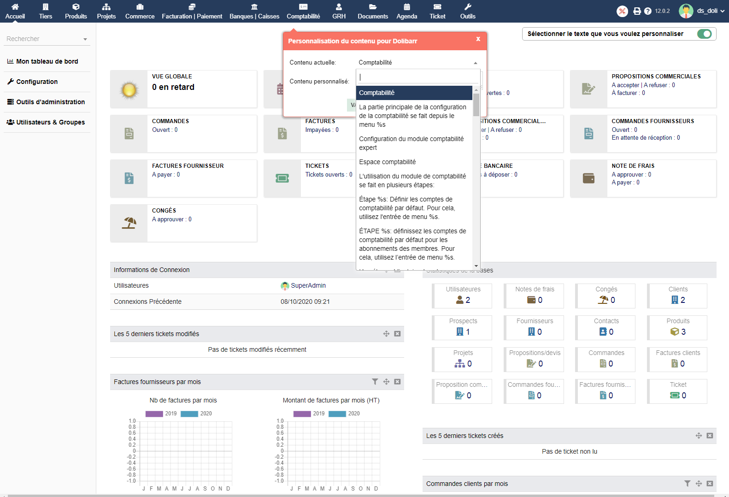Expand the Rechercher dropdown in sidebar
The width and height of the screenshot is (729, 497).
85,39
